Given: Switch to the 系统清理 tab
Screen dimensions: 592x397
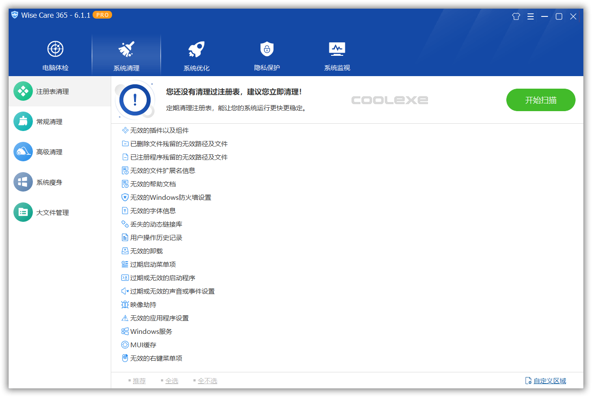Looking at the screenshot, I should (x=126, y=55).
